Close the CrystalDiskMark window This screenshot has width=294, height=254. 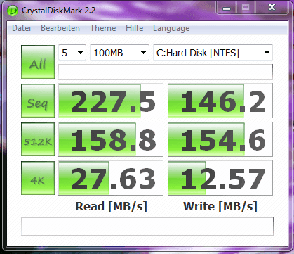(x=272, y=8)
